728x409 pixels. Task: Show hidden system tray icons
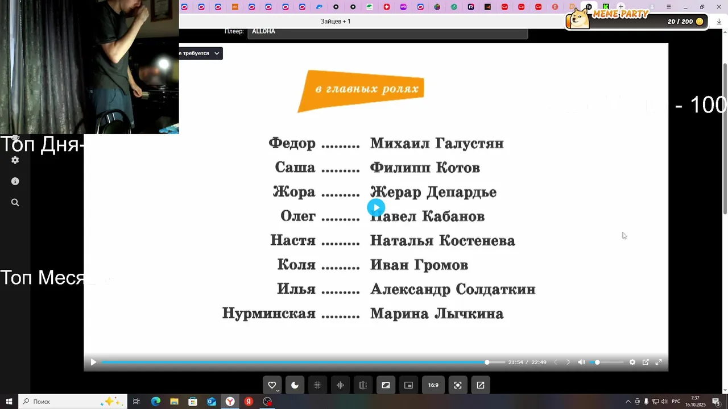coord(628,402)
